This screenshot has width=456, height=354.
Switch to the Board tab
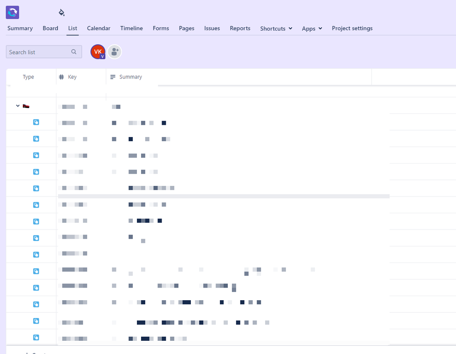click(50, 28)
